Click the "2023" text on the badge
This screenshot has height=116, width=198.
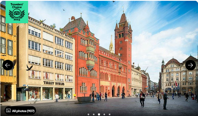[17, 20]
